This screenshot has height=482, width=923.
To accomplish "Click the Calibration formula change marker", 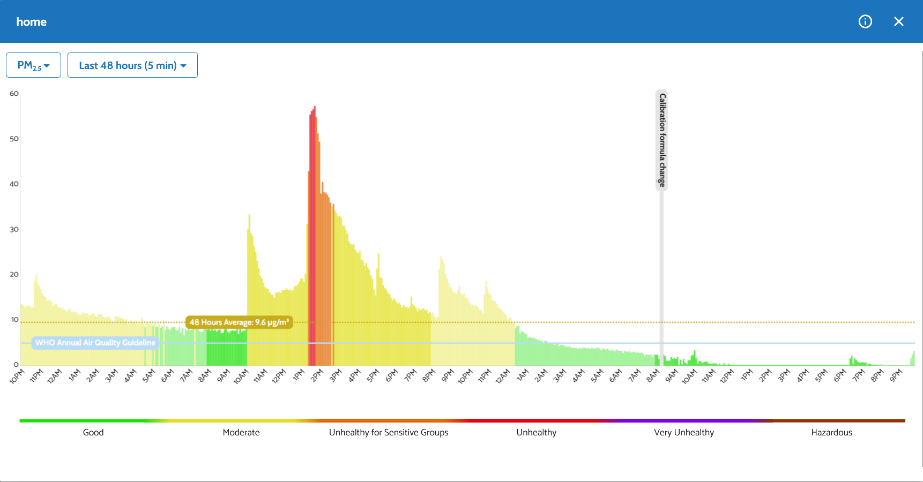I will click(x=662, y=139).
